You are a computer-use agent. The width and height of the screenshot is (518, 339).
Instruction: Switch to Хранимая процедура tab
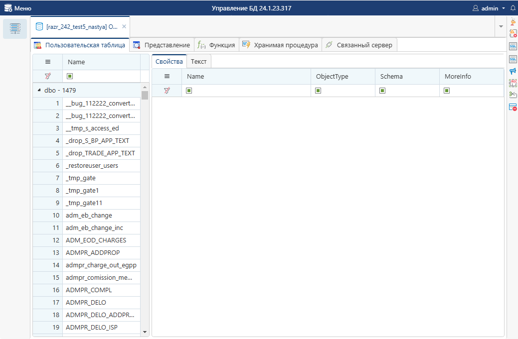click(x=281, y=45)
